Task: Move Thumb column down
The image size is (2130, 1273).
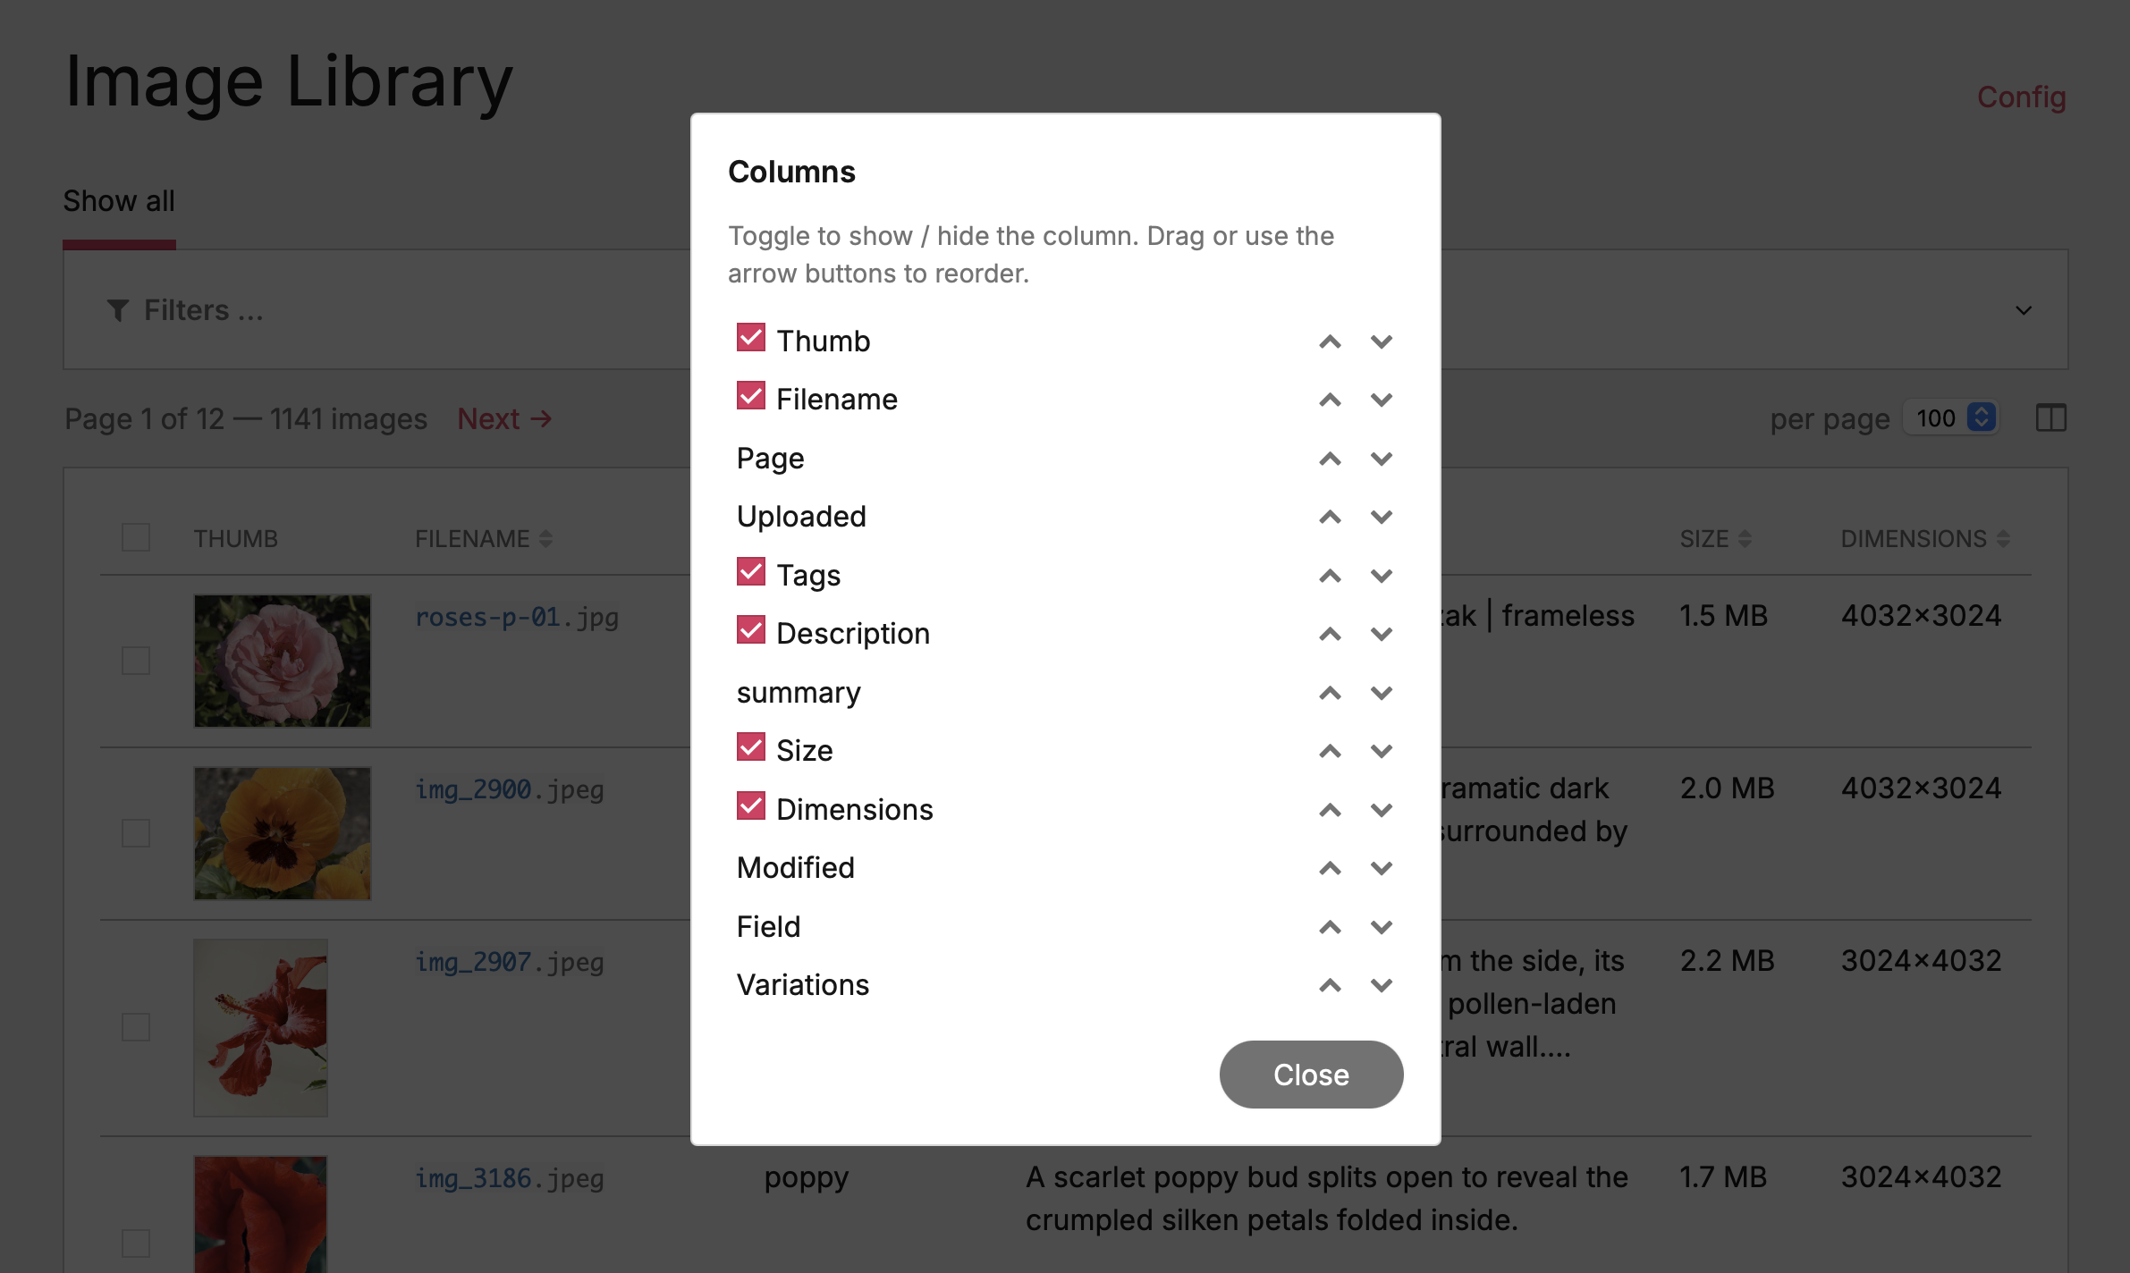Action: tap(1382, 341)
